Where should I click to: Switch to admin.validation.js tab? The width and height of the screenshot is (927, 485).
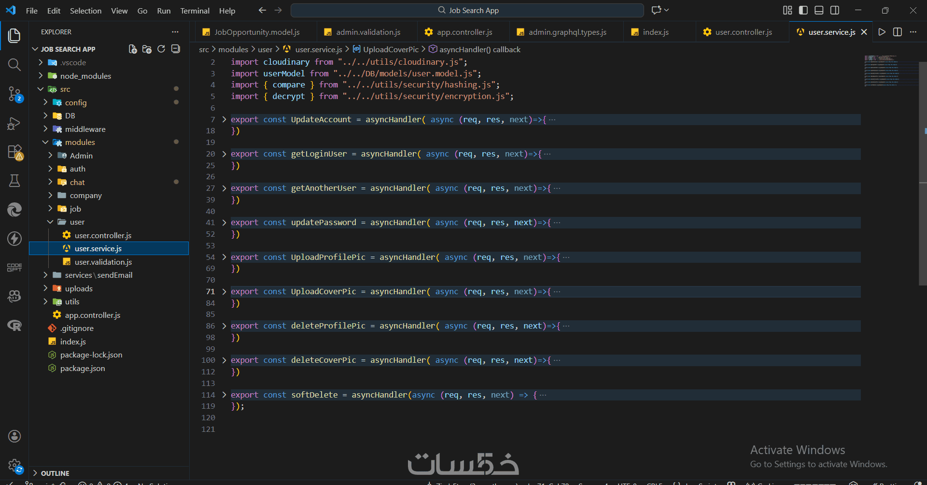tap(368, 32)
